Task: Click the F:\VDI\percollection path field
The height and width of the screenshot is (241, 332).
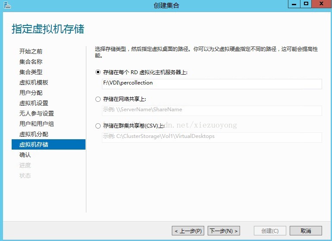Action: (212, 84)
